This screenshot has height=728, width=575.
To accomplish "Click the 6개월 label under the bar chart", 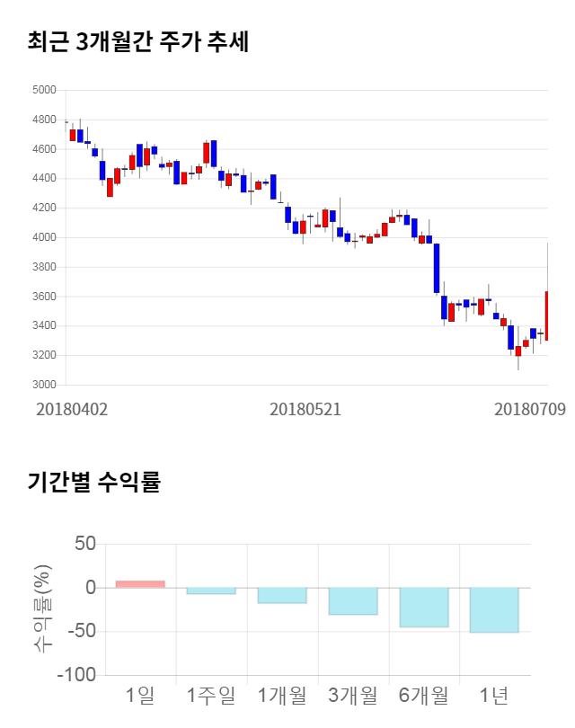I will click(424, 696).
